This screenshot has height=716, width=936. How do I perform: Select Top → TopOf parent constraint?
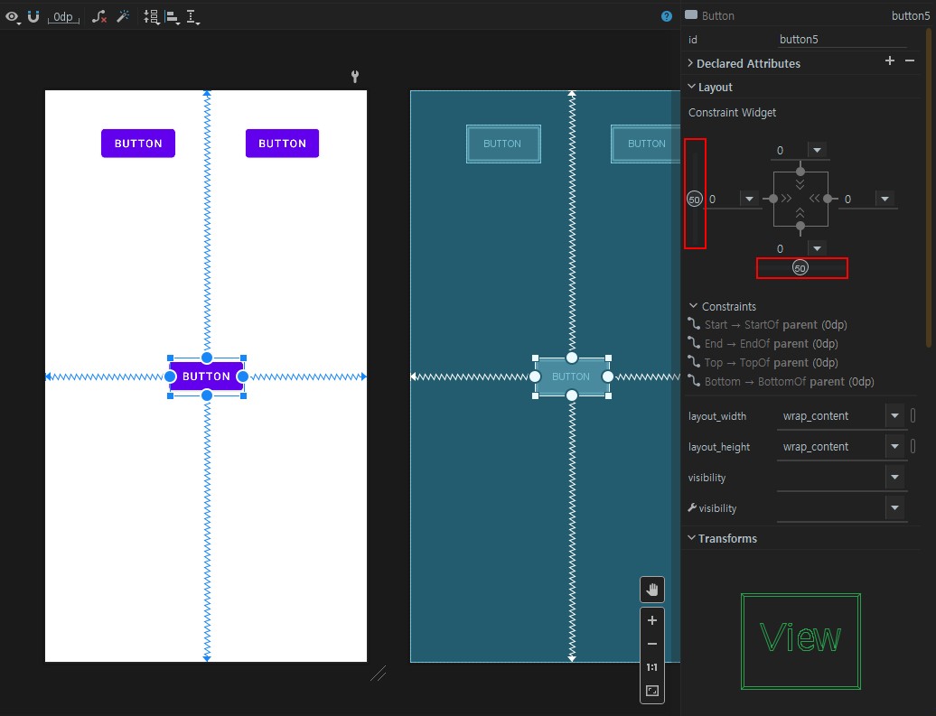[x=763, y=363]
